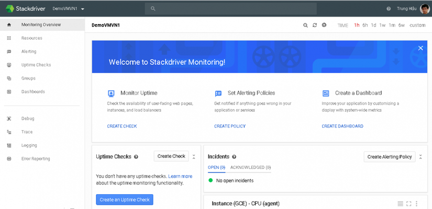Click Create an Uptime Check button
432x209 pixels.
[125, 200]
